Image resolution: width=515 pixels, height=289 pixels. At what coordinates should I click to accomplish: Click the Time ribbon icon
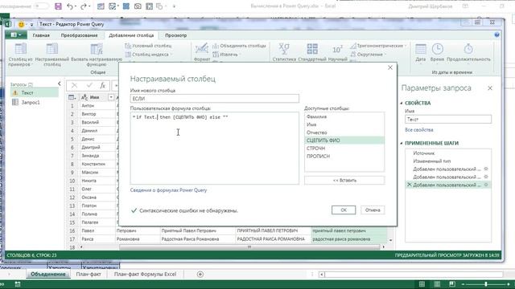[x=437, y=52]
